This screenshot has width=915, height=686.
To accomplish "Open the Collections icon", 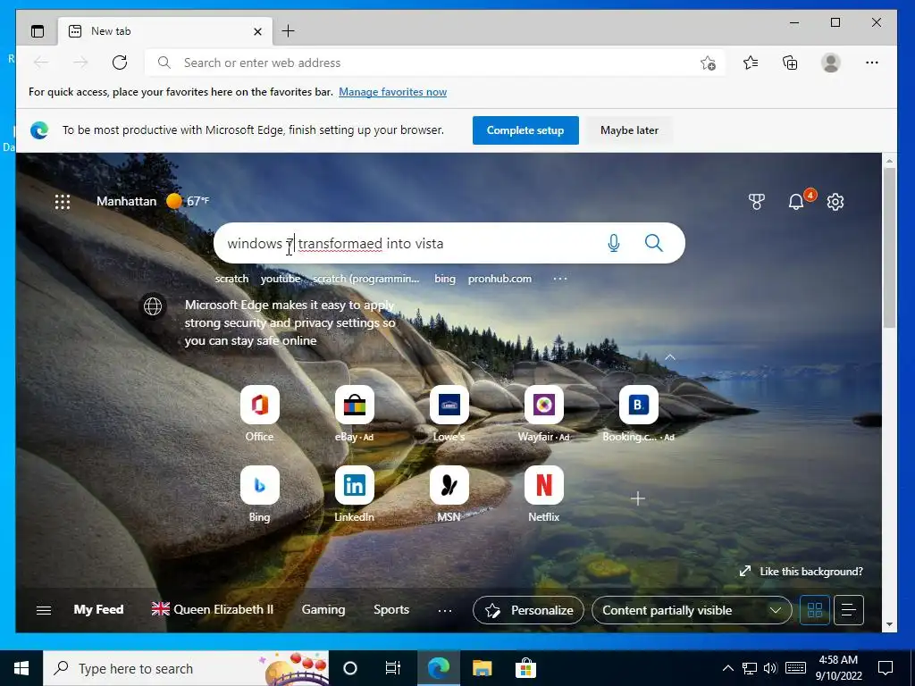I will pos(790,63).
